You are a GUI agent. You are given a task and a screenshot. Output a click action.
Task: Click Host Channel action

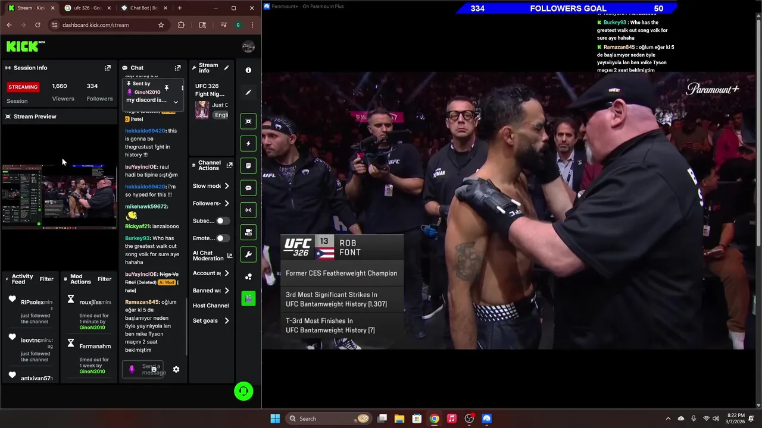point(211,306)
